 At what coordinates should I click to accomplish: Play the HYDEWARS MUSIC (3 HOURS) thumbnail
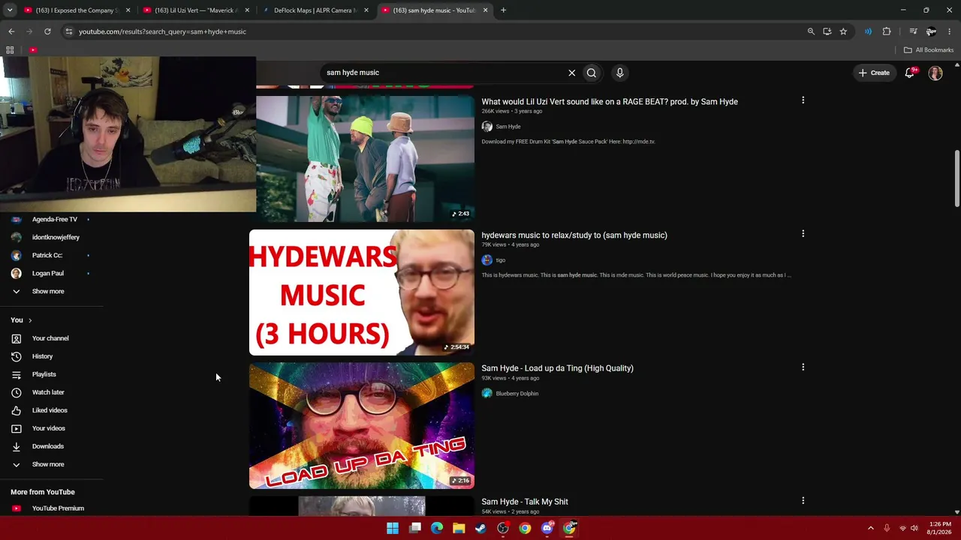362,292
